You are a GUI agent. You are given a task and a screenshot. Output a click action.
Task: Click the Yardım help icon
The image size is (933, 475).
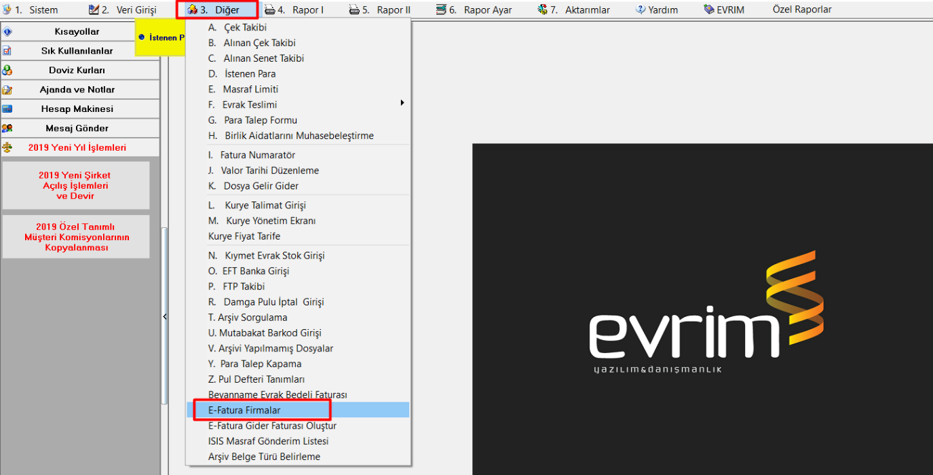pos(641,9)
